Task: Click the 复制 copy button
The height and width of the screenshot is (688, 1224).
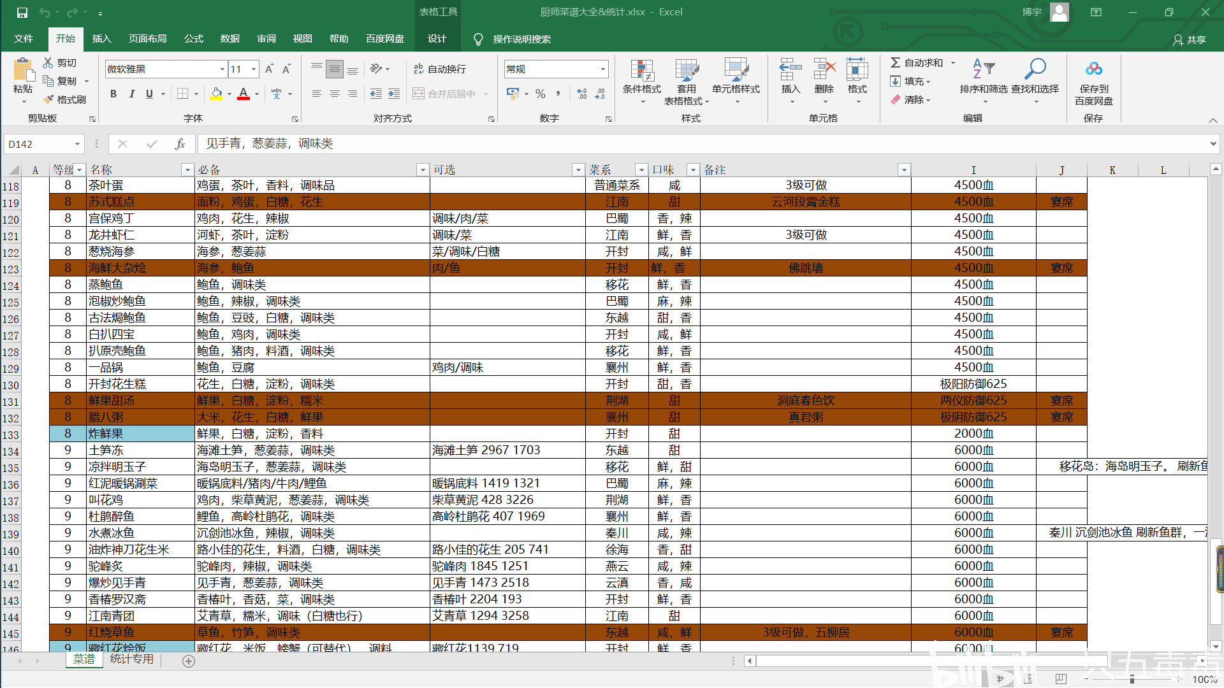Action: tap(61, 81)
